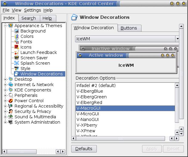Expand the Peripherals branch
188x157 pixels.
click(5, 95)
